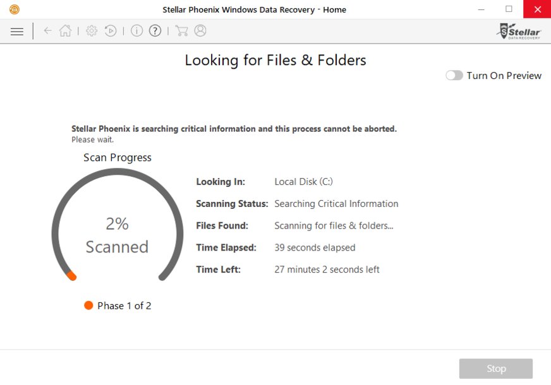Maximize the Stellar Phoenix window

[509, 9]
